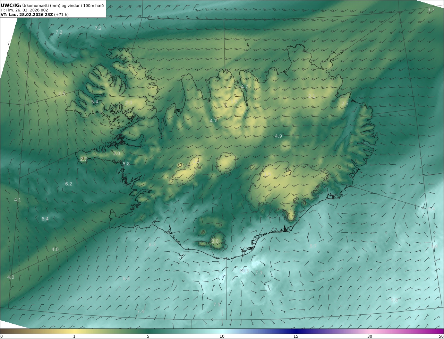Screen dimensions: 444x339
Task: Click the colorbar tick labeled 1
Action: pyautogui.click(x=74, y=336)
